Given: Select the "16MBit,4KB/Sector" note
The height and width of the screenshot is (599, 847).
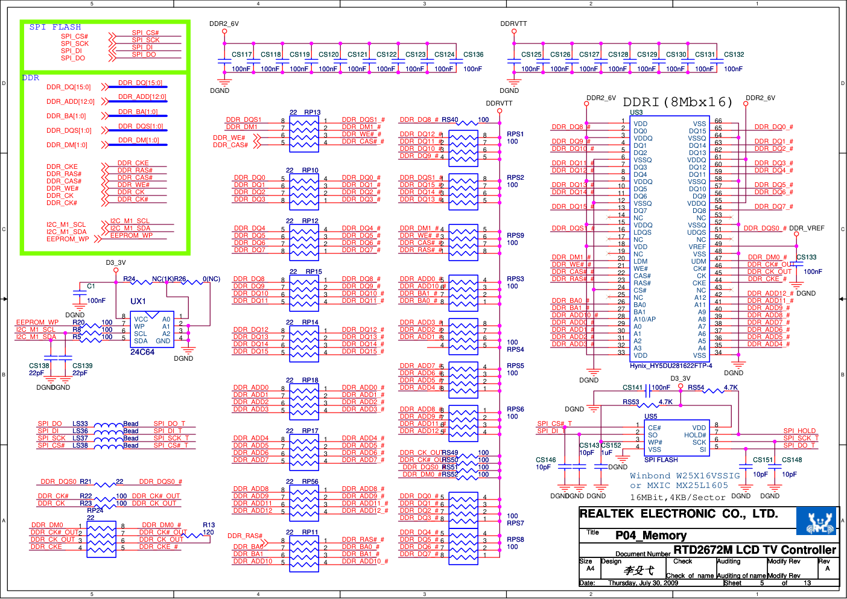Looking at the screenshot, I should tap(677, 498).
